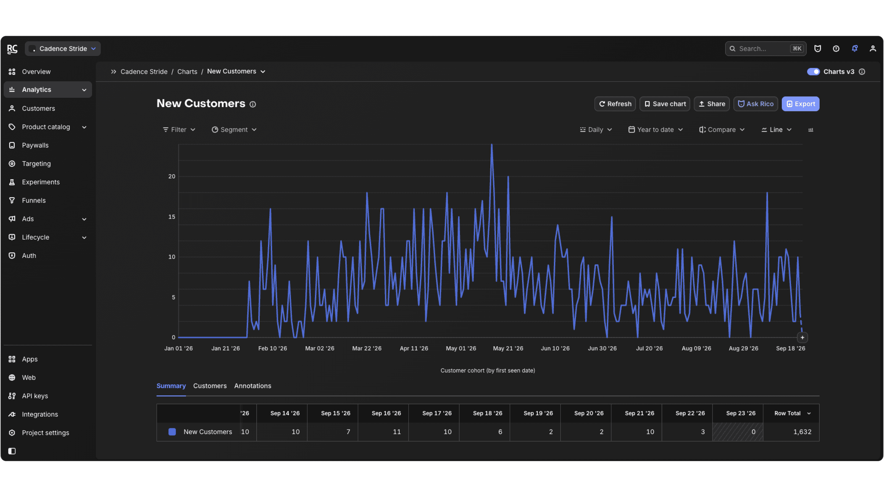Open Paywalls in the sidebar

click(x=48, y=146)
